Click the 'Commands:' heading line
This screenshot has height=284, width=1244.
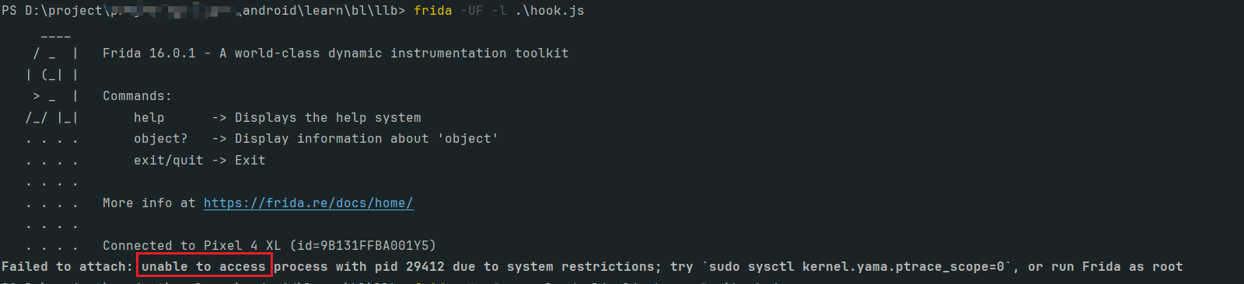[x=138, y=96]
